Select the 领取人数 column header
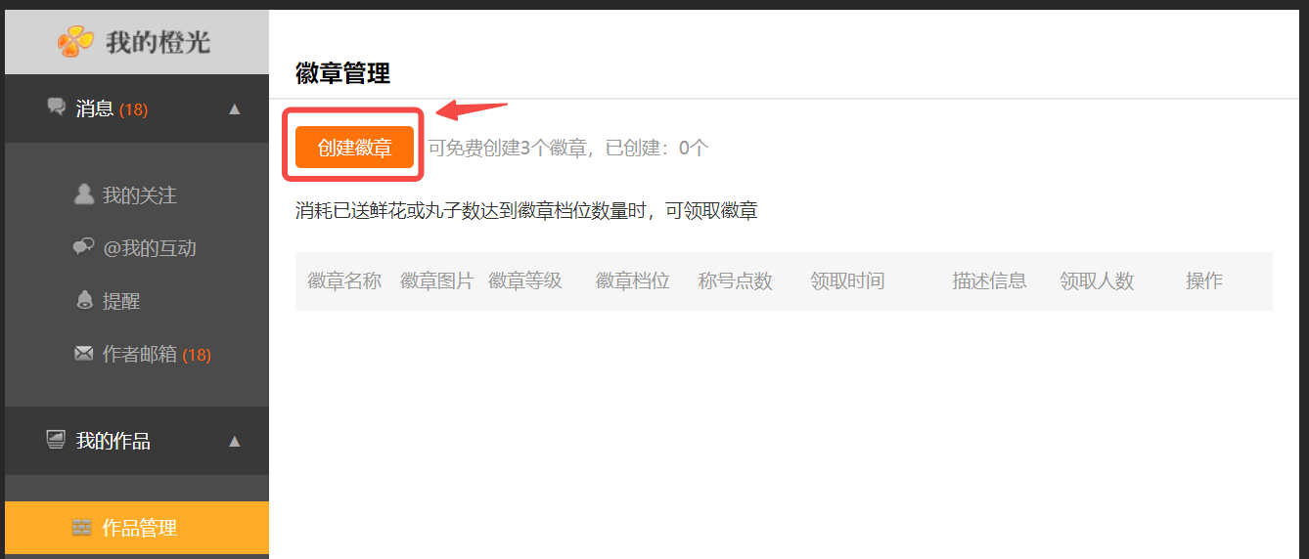1309x559 pixels. coord(1097,281)
